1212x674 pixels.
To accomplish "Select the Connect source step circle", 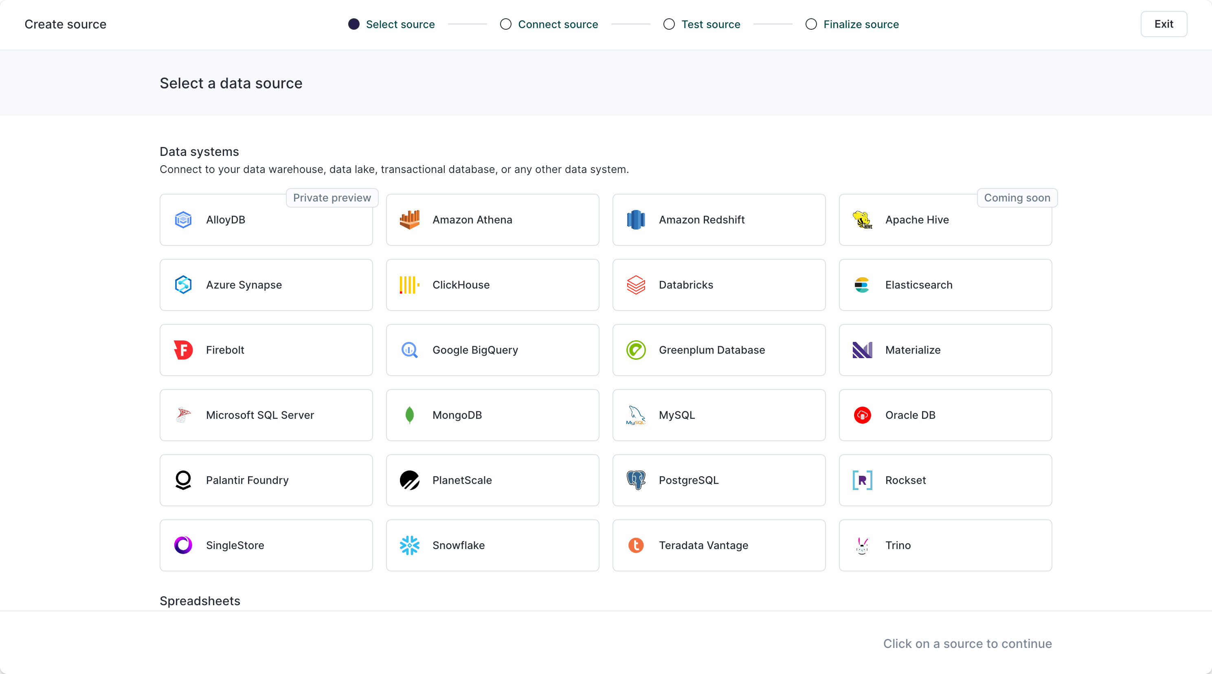I will coord(506,24).
